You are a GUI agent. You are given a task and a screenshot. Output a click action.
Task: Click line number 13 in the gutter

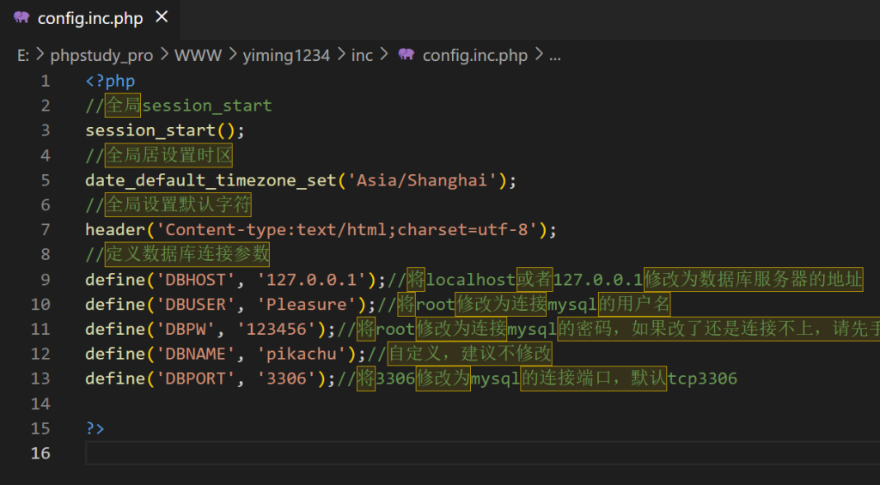(40, 379)
